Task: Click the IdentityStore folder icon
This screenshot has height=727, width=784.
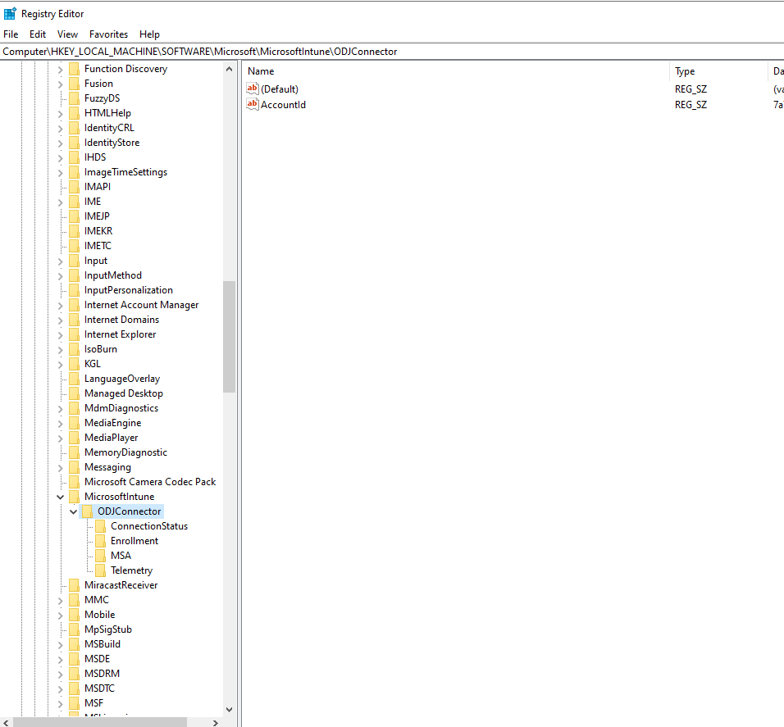Action: coord(74,143)
